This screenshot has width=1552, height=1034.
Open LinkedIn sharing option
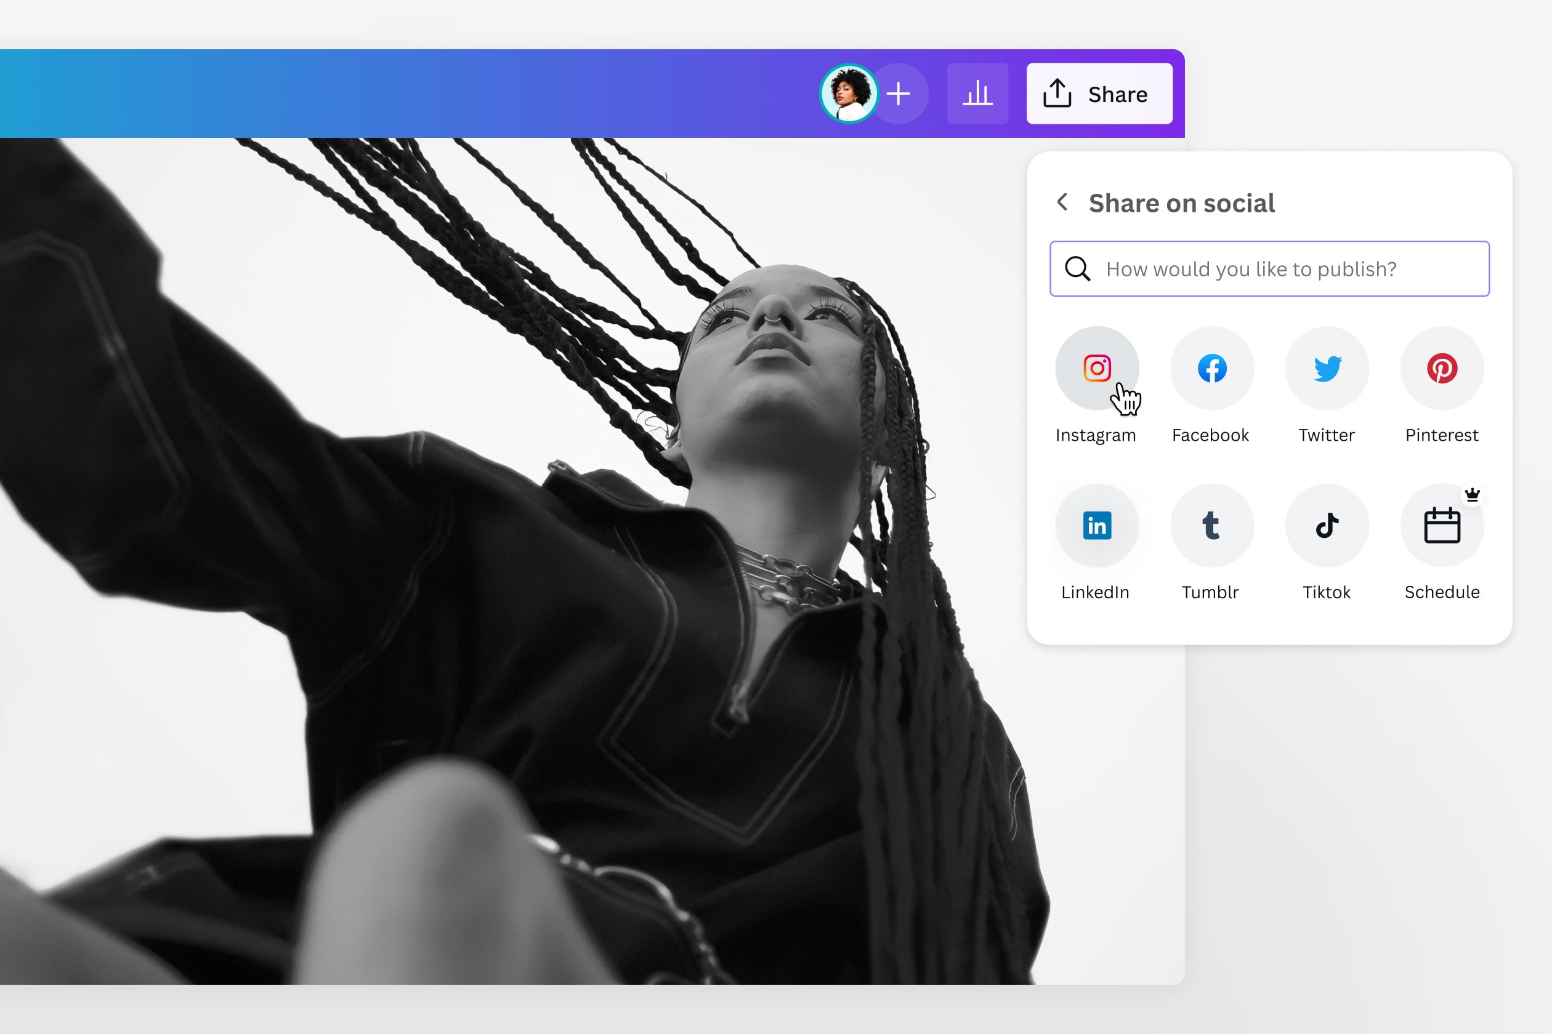click(x=1097, y=526)
